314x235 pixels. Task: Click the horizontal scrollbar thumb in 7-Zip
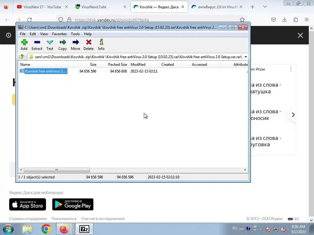coord(57,170)
